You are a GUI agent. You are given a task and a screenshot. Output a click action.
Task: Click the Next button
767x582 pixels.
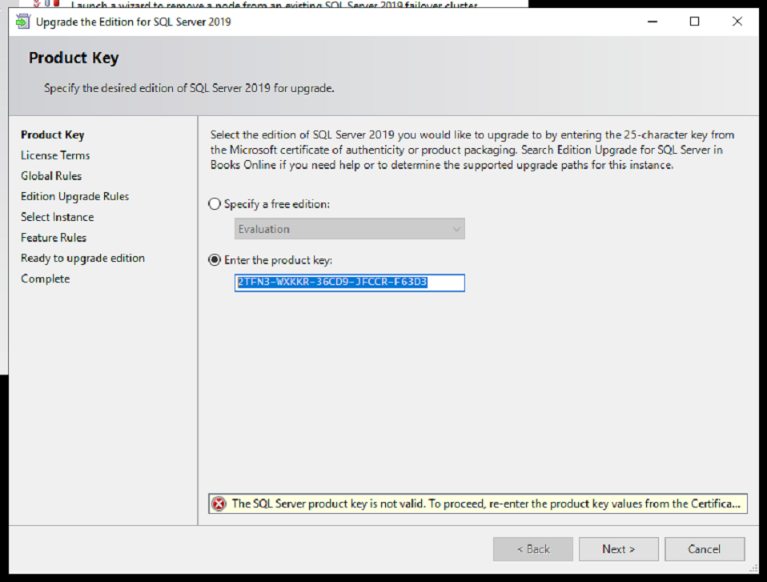click(x=618, y=549)
